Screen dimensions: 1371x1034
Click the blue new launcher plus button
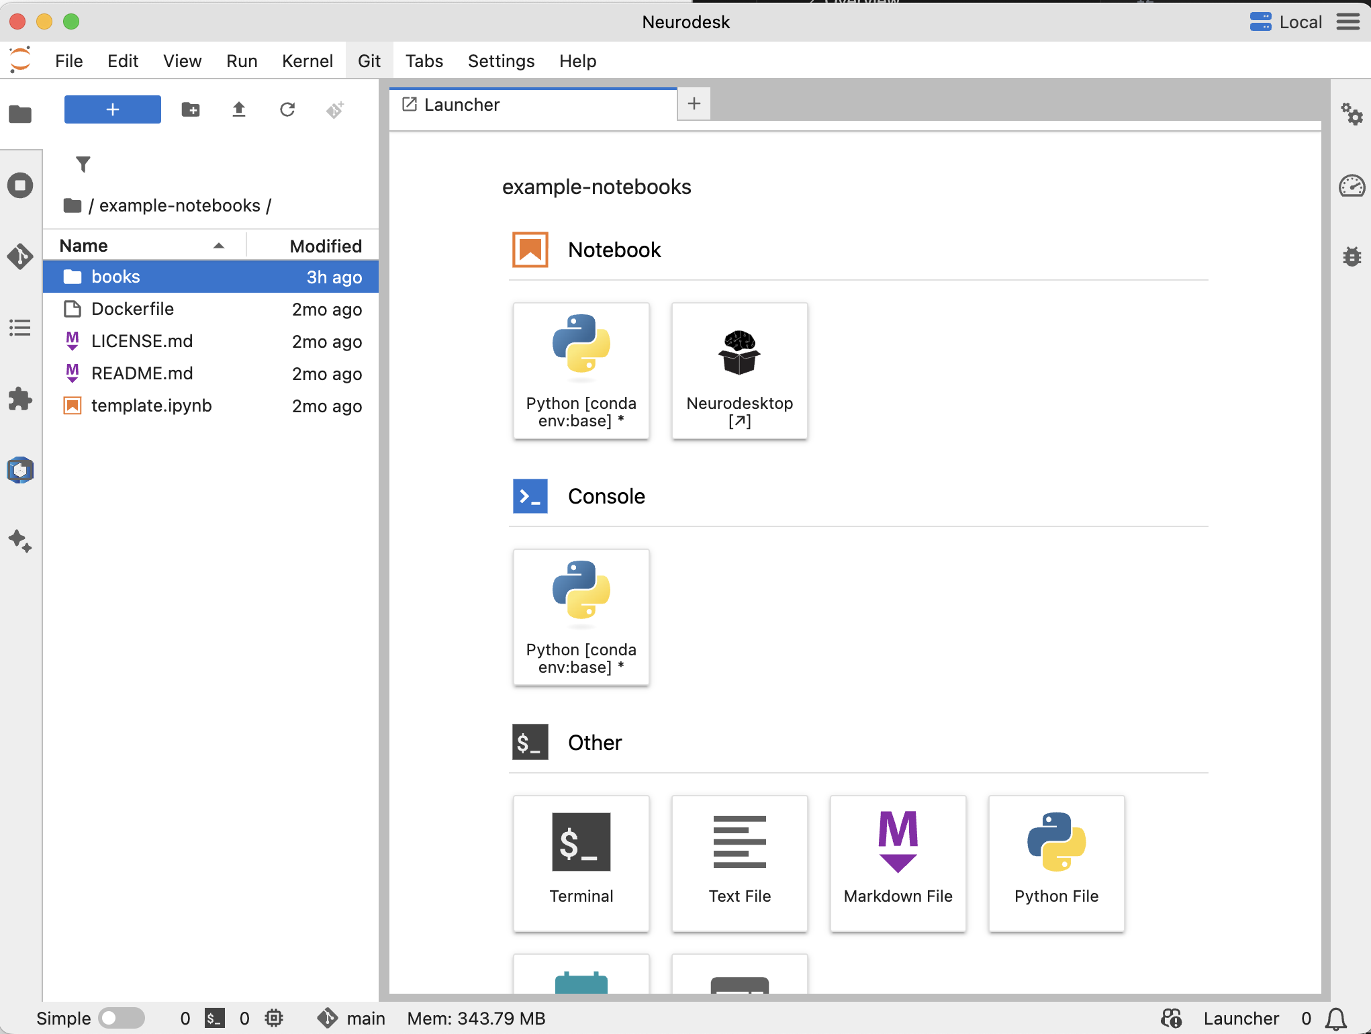pyautogui.click(x=112, y=109)
